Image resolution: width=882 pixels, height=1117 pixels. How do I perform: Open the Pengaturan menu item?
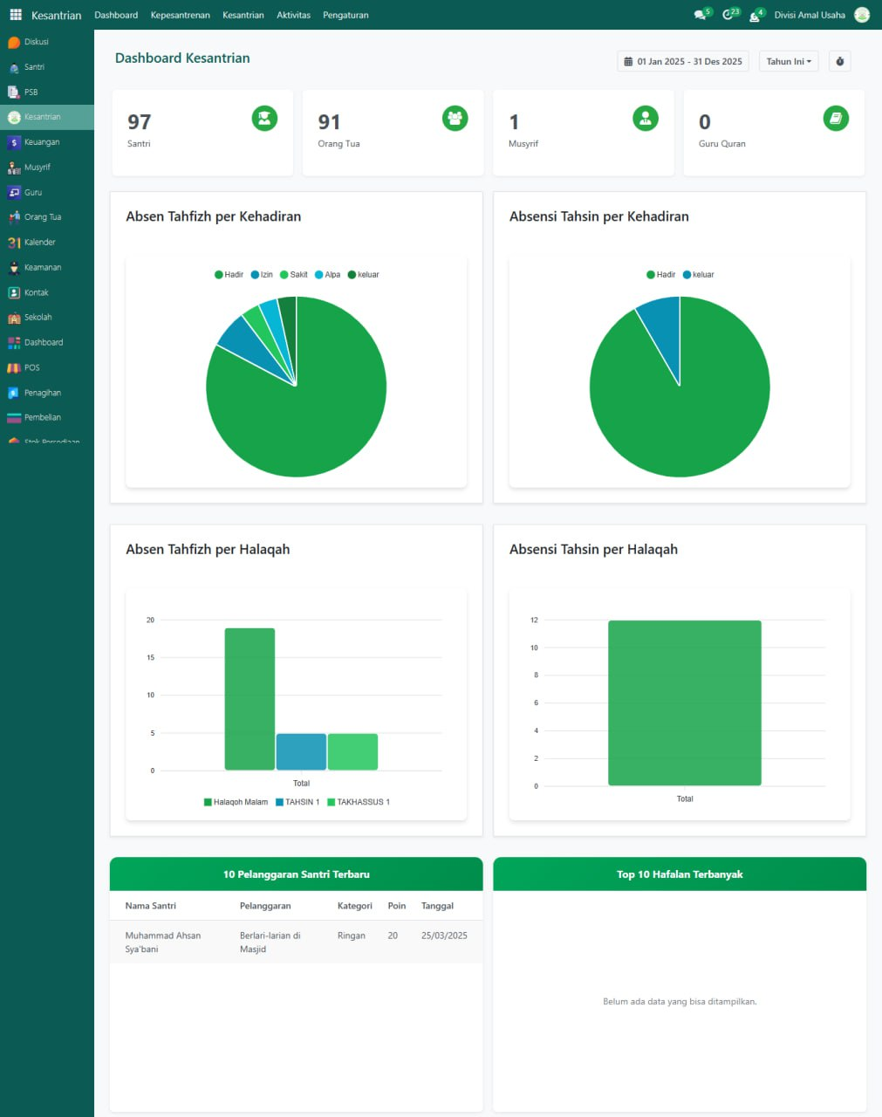point(345,15)
